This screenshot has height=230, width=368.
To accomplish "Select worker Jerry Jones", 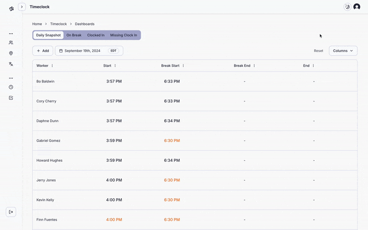I will 46,180.
